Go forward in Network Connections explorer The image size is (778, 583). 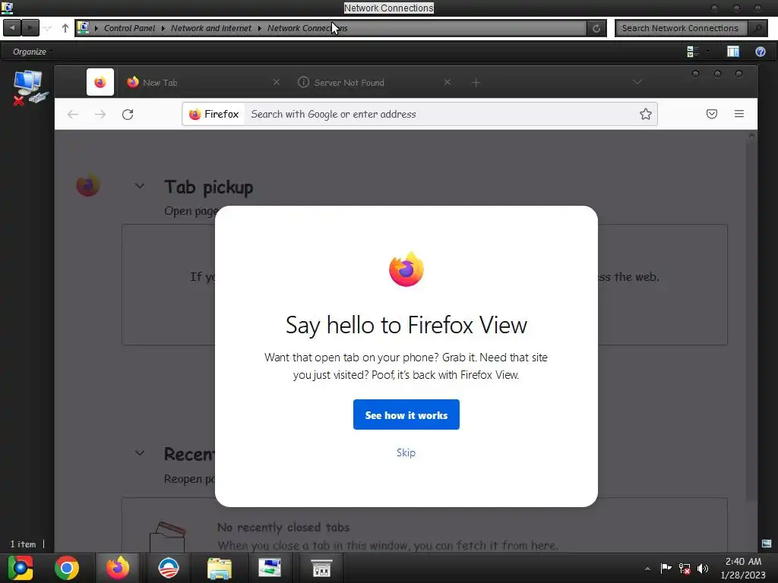pos(30,28)
